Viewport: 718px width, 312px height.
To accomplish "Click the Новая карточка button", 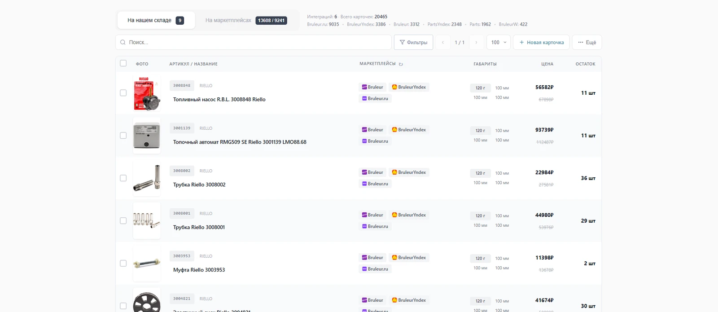I will [x=541, y=42].
